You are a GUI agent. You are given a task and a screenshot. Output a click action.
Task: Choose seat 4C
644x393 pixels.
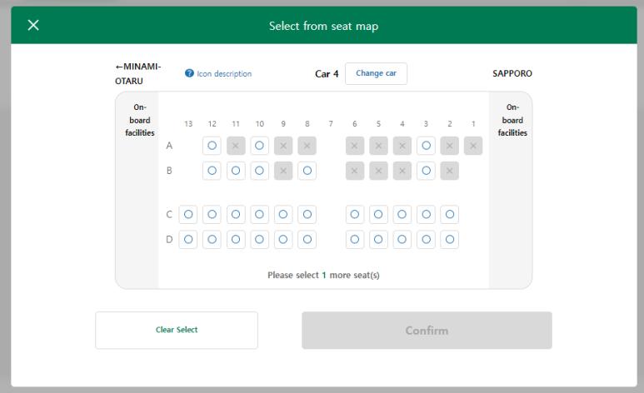pyautogui.click(x=402, y=214)
